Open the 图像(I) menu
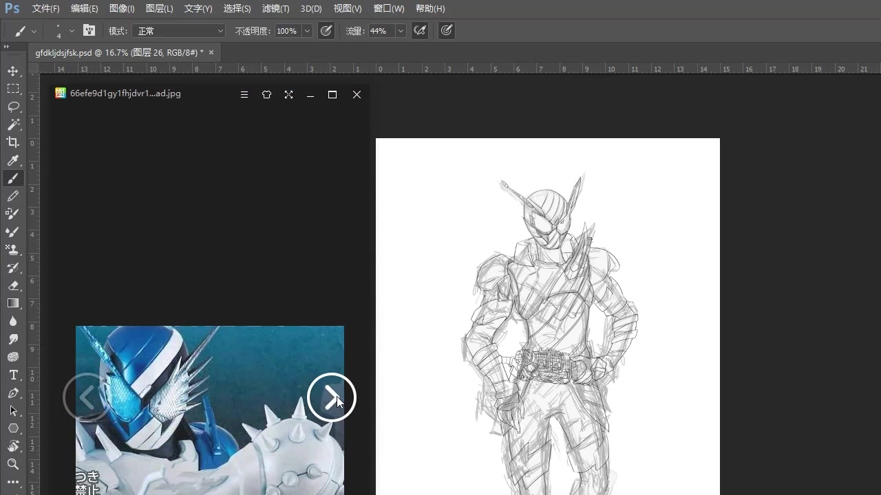The image size is (881, 495). pyautogui.click(x=122, y=9)
